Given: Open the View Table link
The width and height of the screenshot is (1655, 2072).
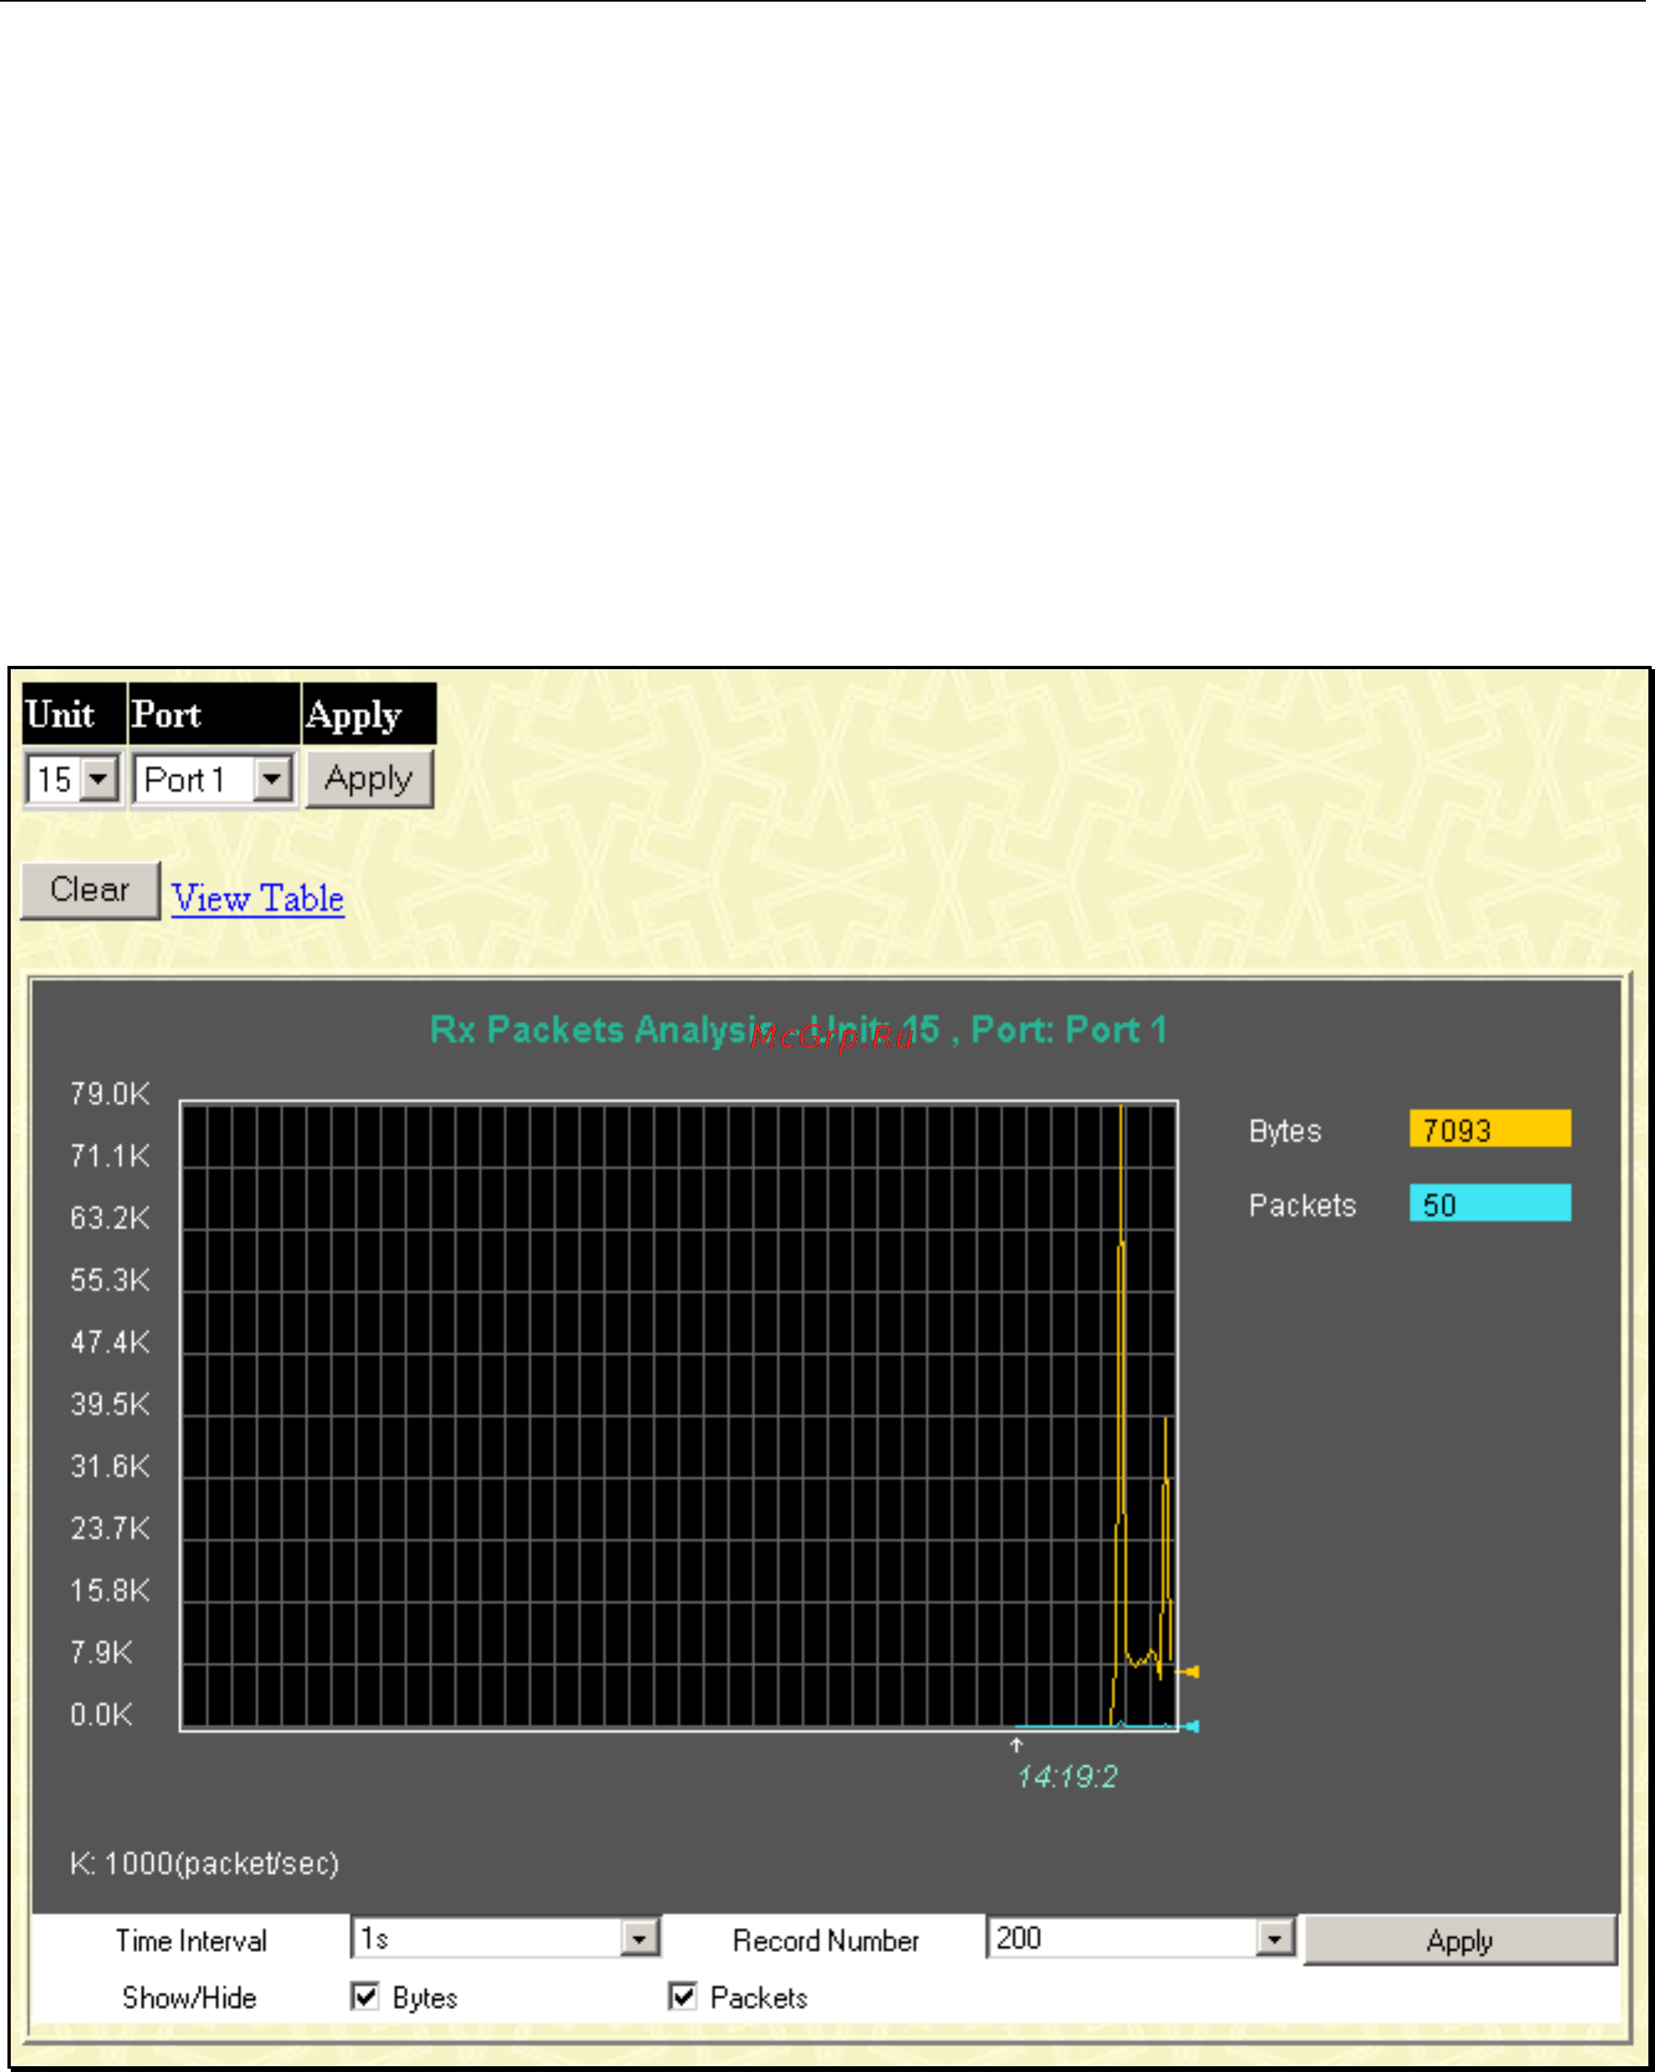Looking at the screenshot, I should pyautogui.click(x=257, y=897).
